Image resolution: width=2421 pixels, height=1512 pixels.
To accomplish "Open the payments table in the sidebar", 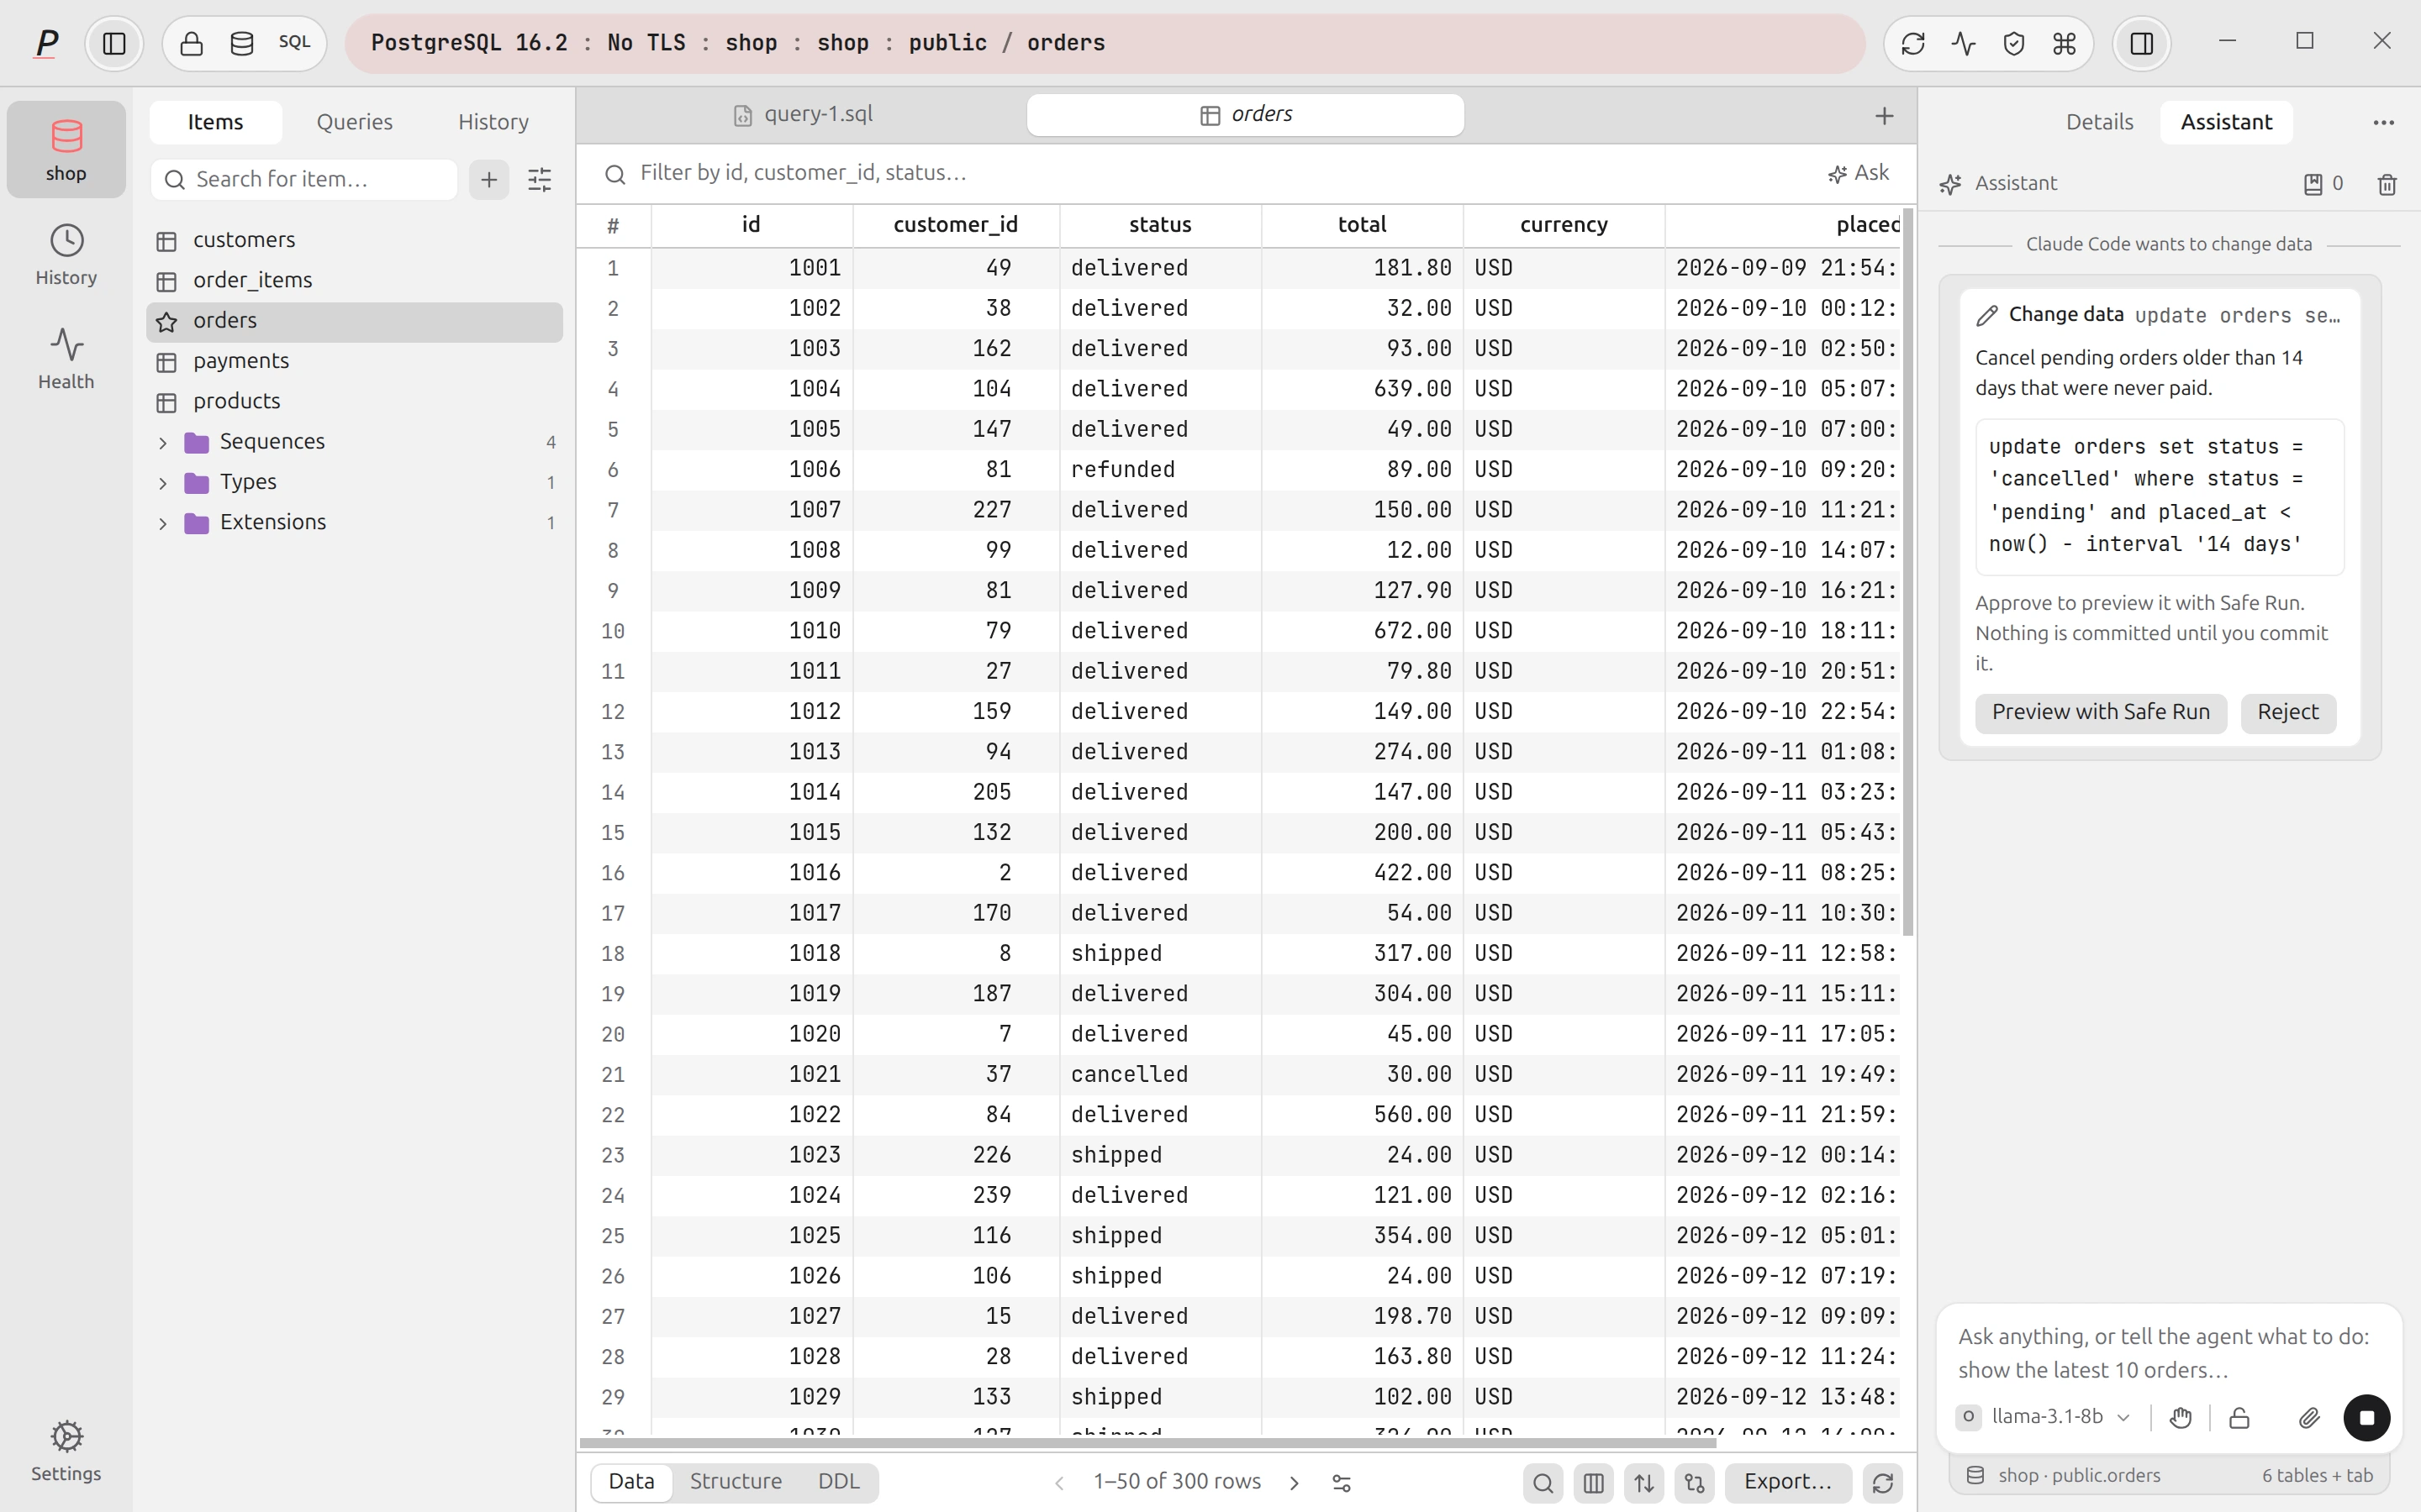I will point(354,361).
